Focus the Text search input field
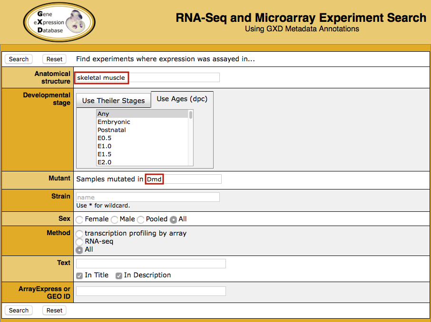The image size is (431, 322). tap(151, 264)
